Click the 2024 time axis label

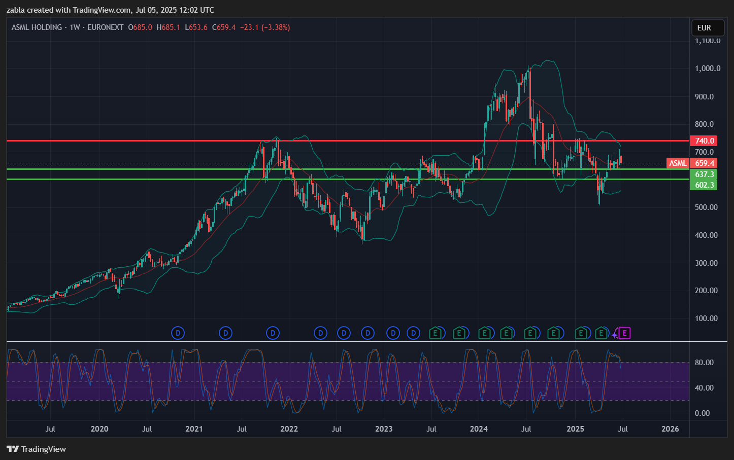point(479,429)
